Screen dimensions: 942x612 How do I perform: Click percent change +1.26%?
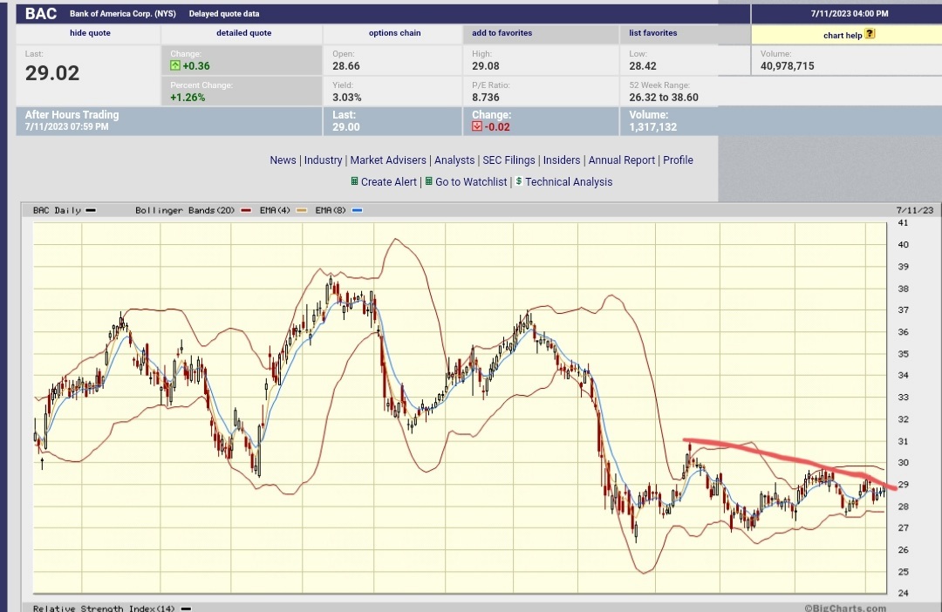pyautogui.click(x=188, y=98)
